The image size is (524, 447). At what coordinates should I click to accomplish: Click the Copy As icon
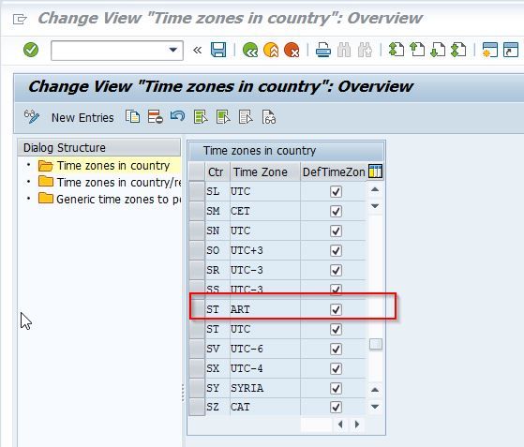pyautogui.click(x=133, y=117)
